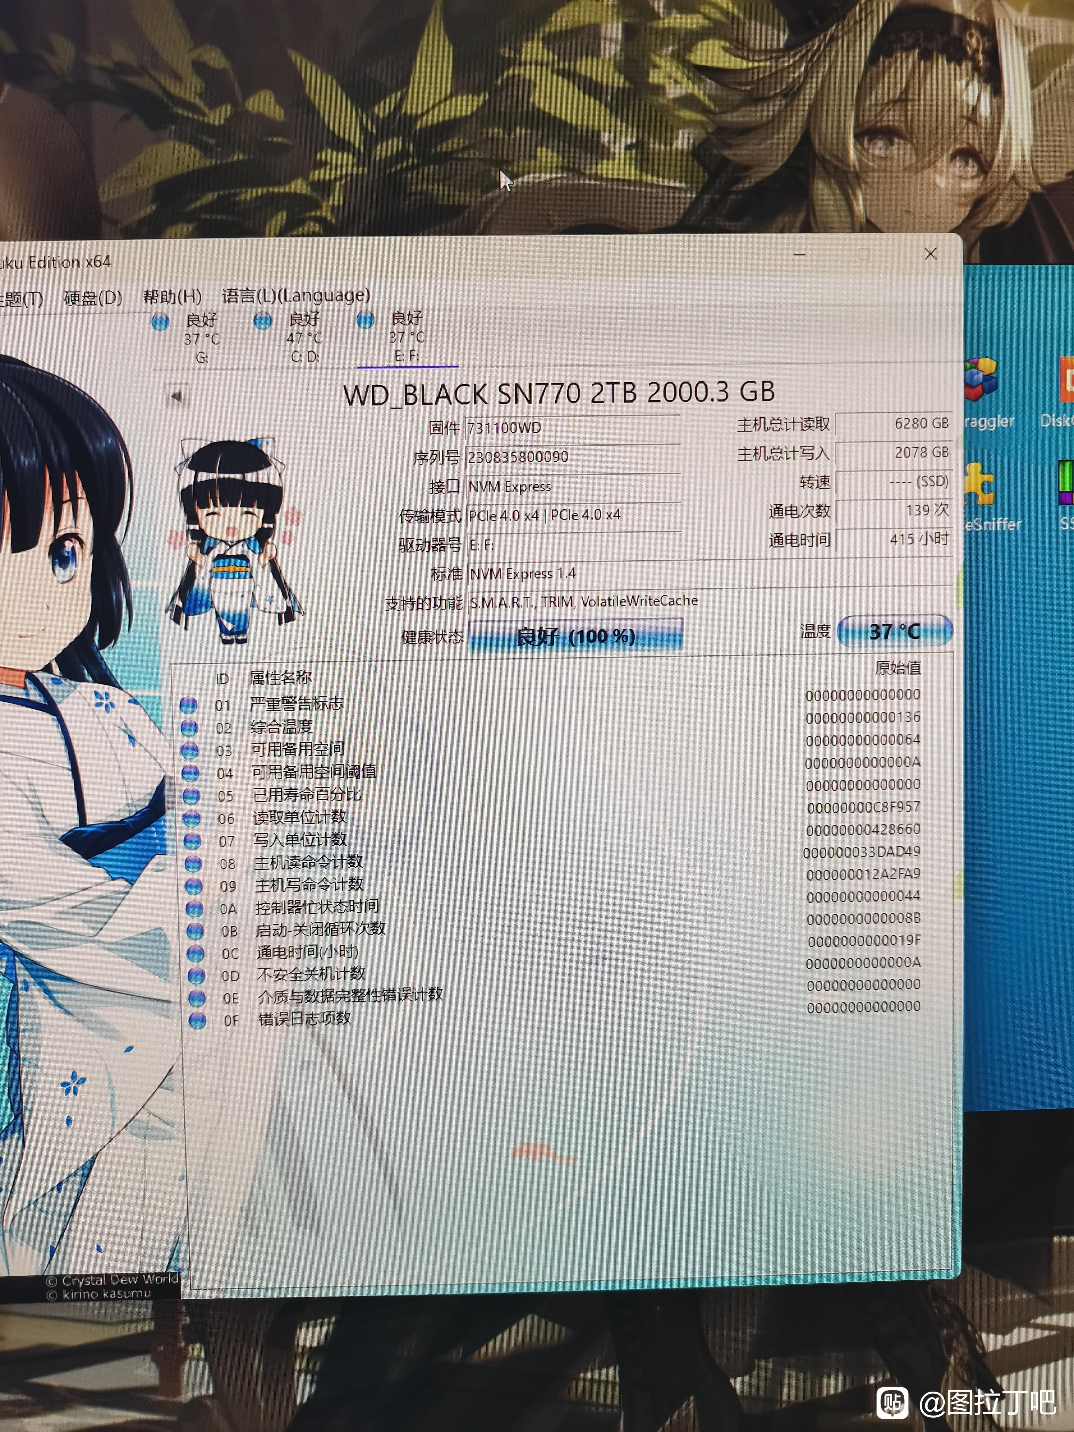Click raw value 00000000000136
Viewport: 1074px width, 1432px height.
coord(863,717)
